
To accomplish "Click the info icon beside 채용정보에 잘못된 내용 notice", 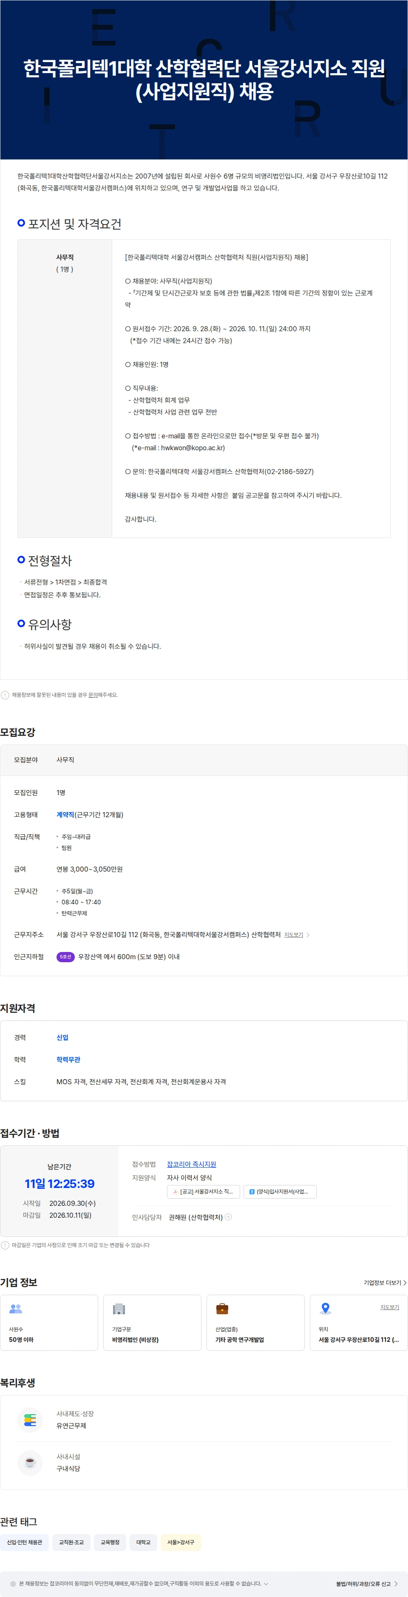I will coord(5,695).
